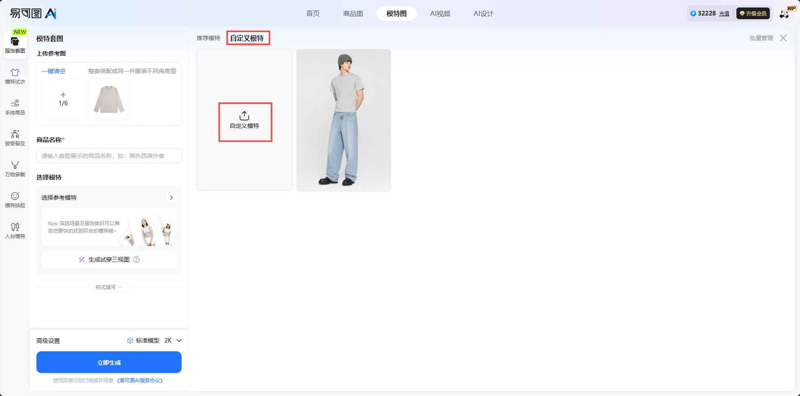Click the 立即生成 button
The height and width of the screenshot is (396, 800).
point(109,362)
